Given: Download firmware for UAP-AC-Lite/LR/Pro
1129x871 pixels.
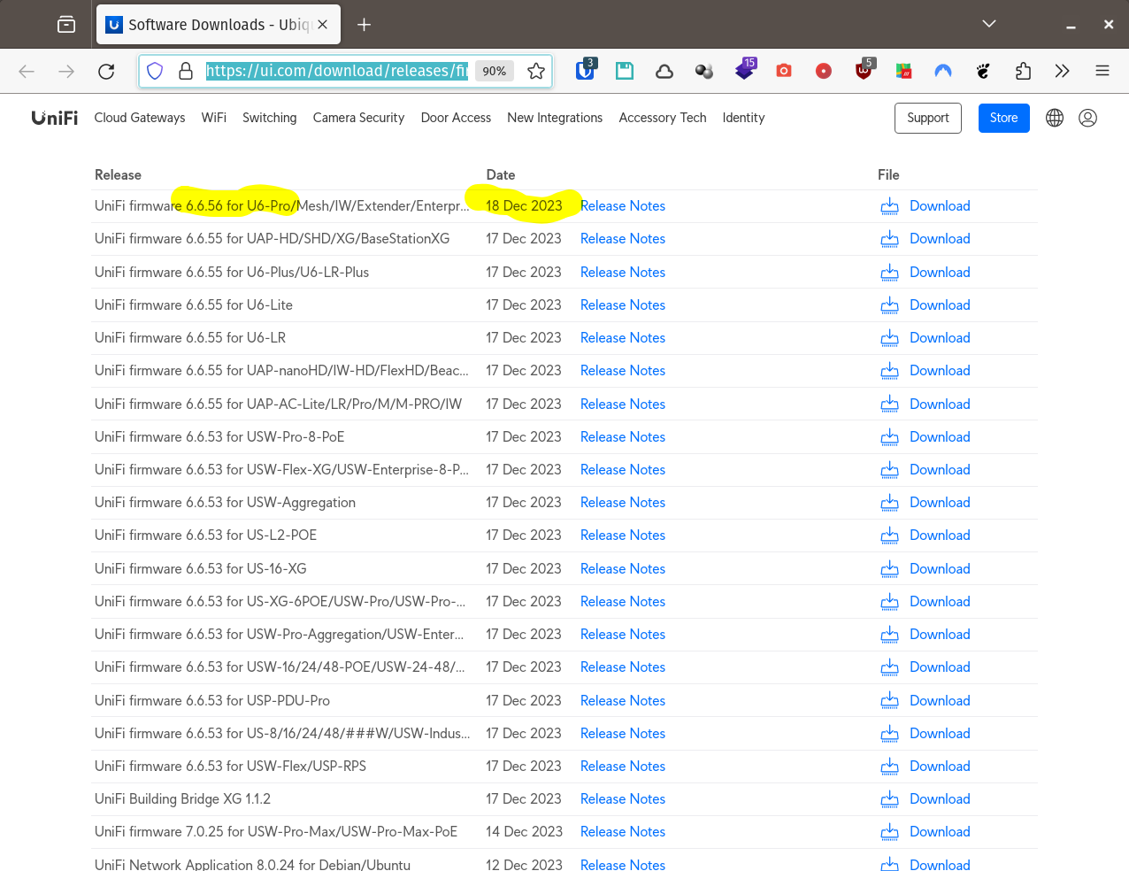Looking at the screenshot, I should point(940,405).
